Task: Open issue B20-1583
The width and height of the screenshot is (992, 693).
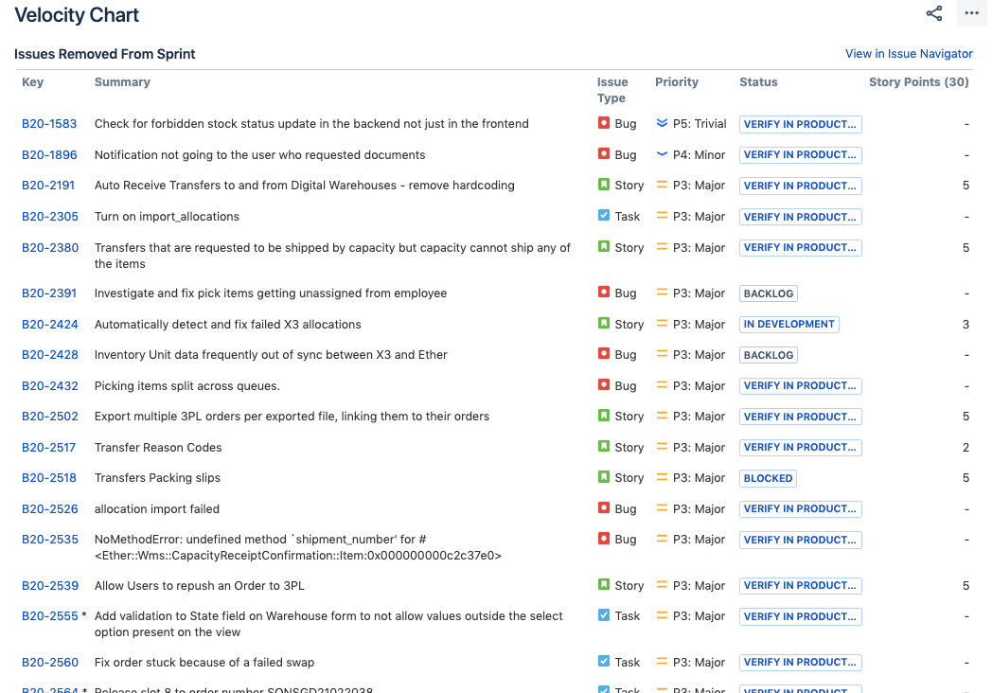Action: tap(49, 123)
